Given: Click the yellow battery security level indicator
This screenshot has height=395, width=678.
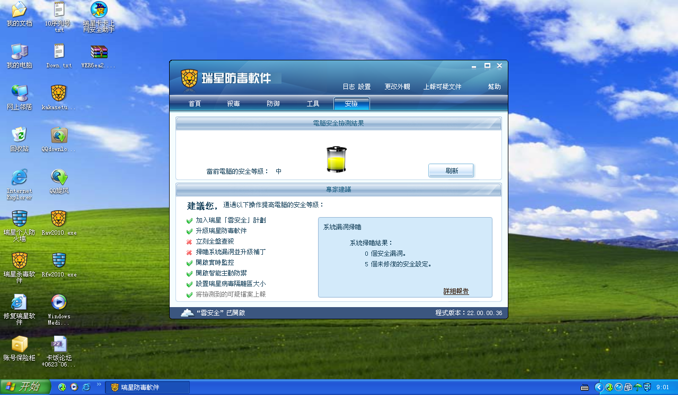Looking at the screenshot, I should point(336,159).
